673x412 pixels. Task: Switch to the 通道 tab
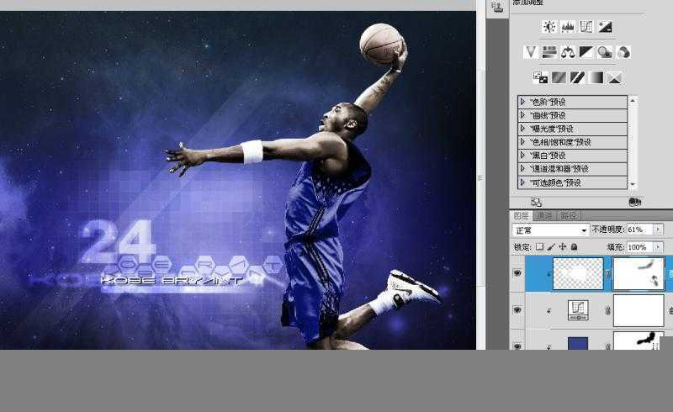544,215
